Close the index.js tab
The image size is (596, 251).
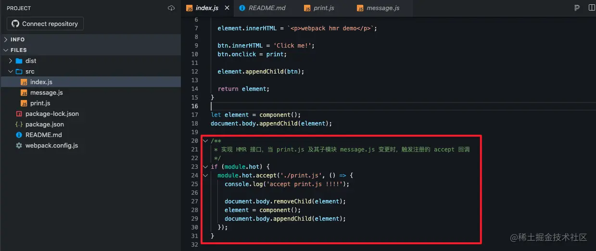227,8
